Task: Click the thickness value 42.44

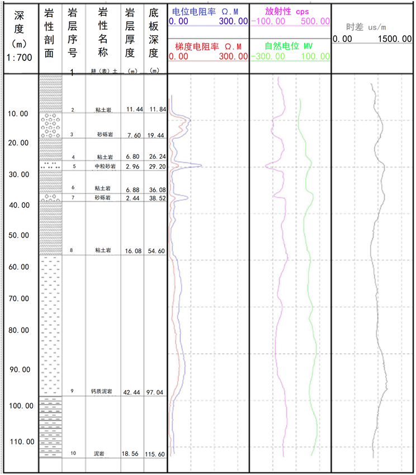Action: tap(132, 392)
